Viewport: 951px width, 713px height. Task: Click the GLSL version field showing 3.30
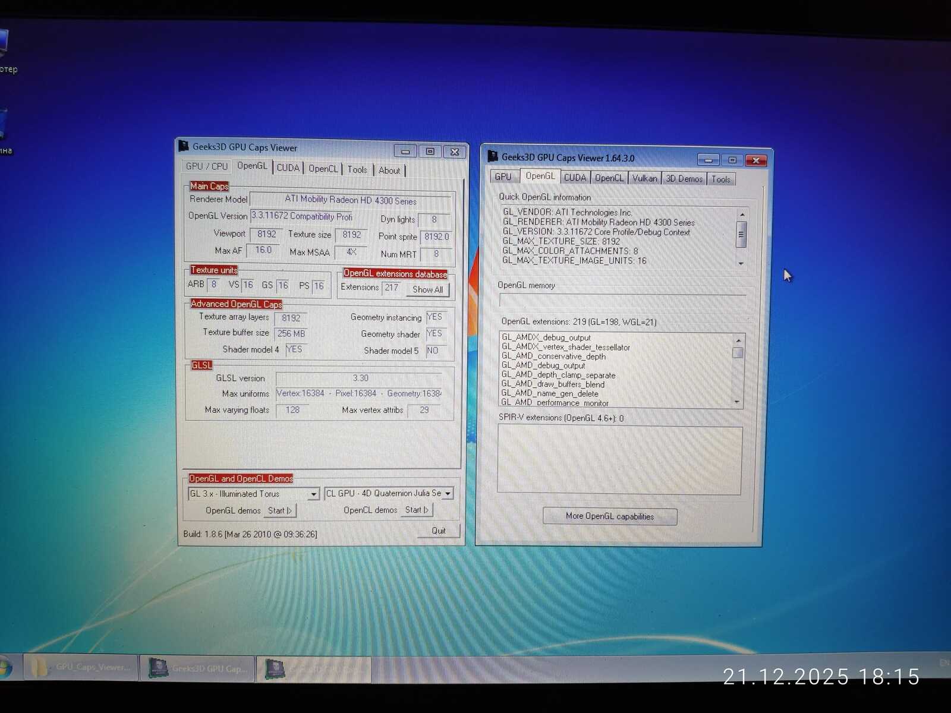tap(360, 378)
